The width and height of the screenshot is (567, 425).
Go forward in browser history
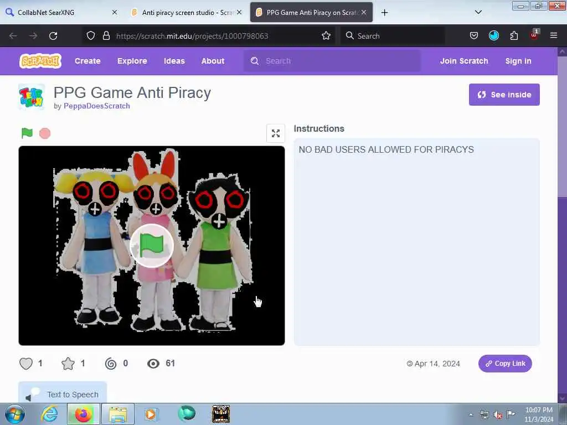[x=33, y=36]
